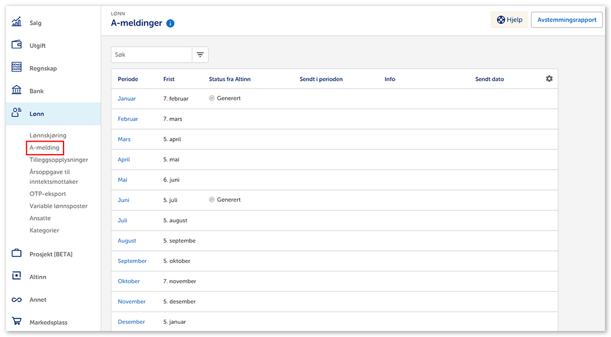Image resolution: width=611 pixels, height=337 pixels.
Task: Select A-melding in the sidebar
Action: coord(44,148)
